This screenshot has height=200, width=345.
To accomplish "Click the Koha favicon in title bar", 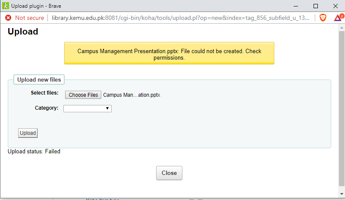I will point(5,6).
